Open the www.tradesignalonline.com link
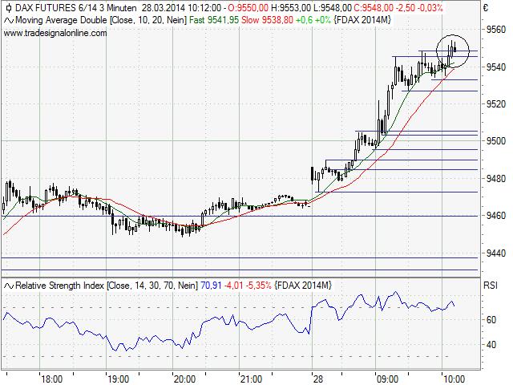 (55, 33)
